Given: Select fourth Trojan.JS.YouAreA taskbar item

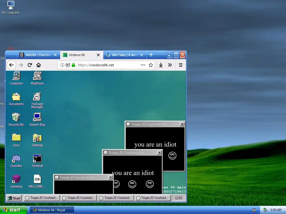Looking at the screenshot, I should [x=153, y=198].
